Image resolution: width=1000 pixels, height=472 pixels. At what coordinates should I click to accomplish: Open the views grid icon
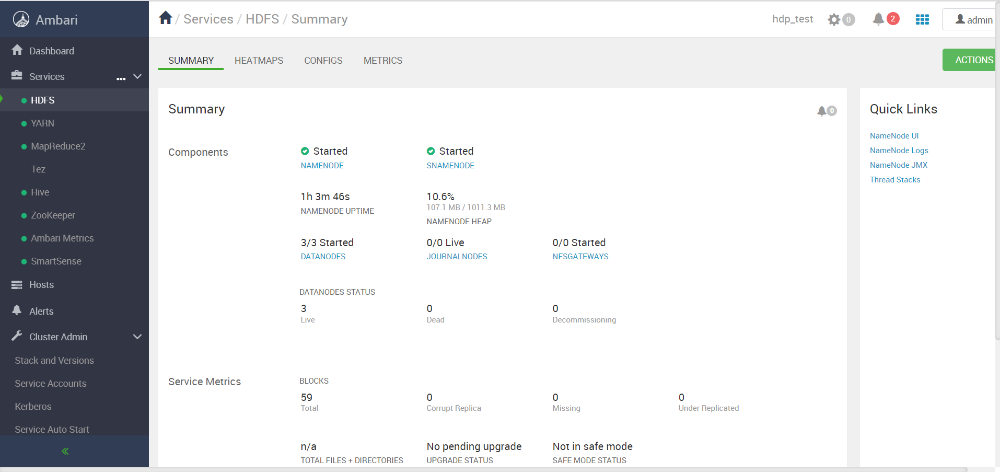tap(922, 19)
